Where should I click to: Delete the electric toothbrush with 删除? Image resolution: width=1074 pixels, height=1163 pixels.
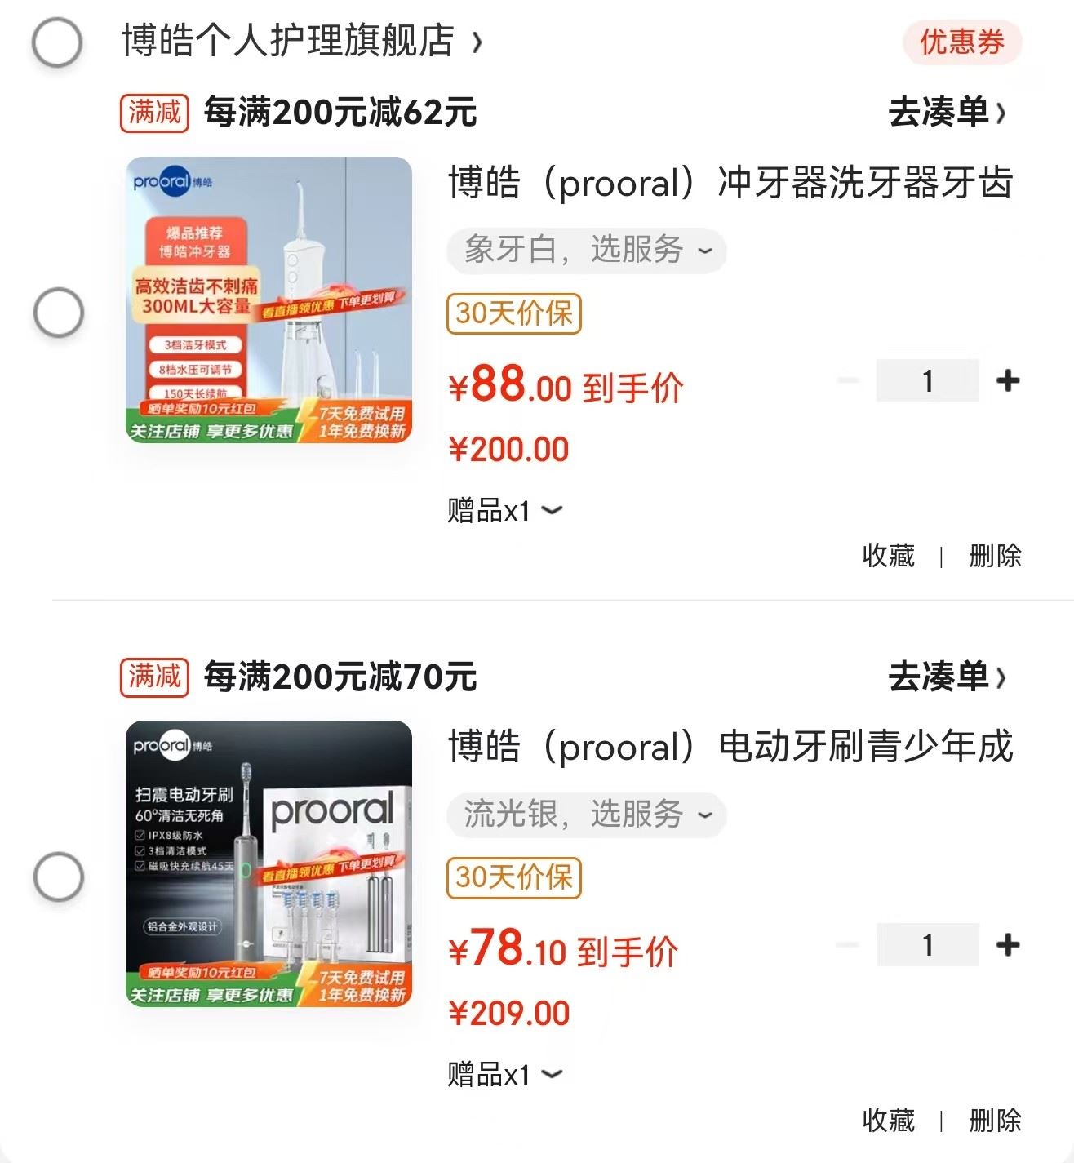(995, 1121)
